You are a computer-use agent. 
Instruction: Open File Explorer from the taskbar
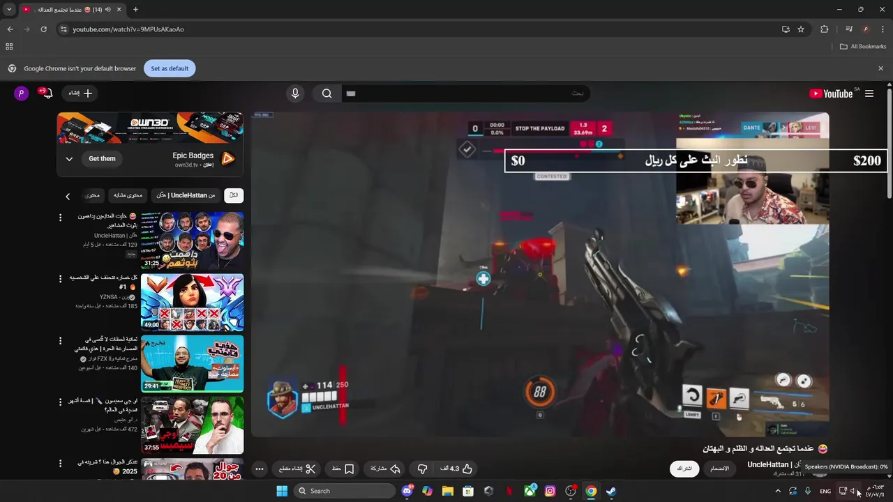pyautogui.click(x=448, y=491)
